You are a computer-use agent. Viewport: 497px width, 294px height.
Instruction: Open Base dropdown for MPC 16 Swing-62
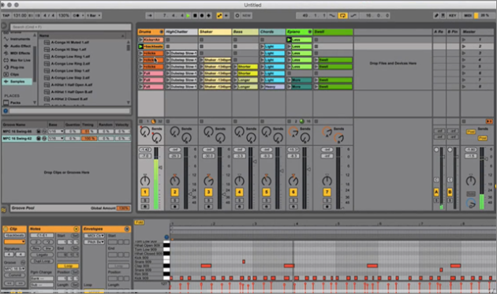coord(56,139)
